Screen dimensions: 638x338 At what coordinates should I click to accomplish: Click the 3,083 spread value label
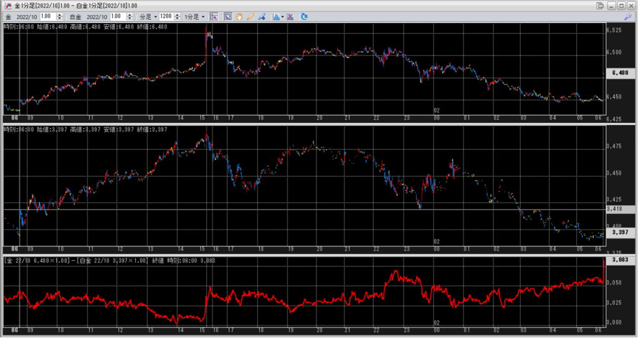(619, 260)
